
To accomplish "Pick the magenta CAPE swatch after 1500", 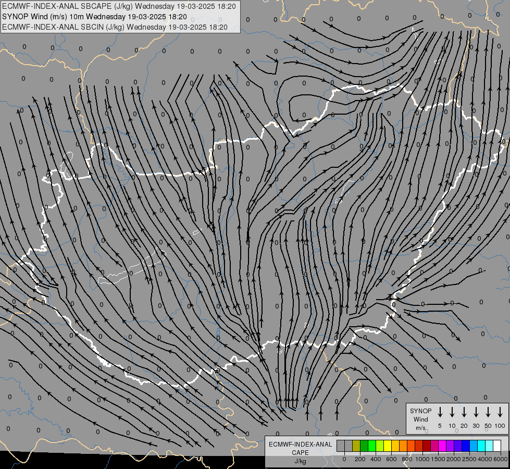I will 442,446.
